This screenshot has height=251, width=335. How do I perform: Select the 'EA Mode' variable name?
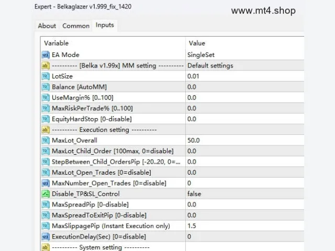click(x=65, y=55)
